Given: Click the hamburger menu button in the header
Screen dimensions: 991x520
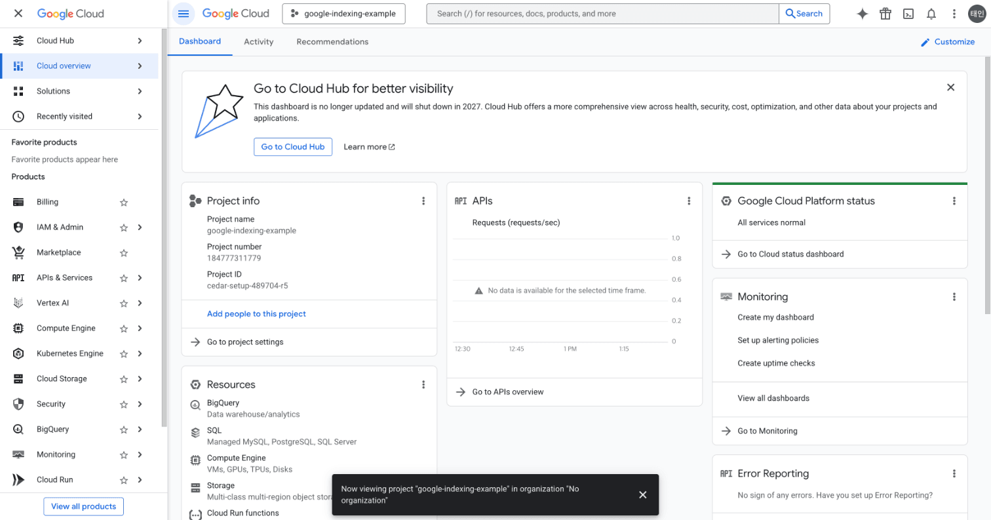Looking at the screenshot, I should point(184,13).
